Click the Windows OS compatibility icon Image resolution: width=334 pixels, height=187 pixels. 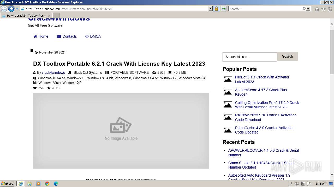tap(35, 78)
